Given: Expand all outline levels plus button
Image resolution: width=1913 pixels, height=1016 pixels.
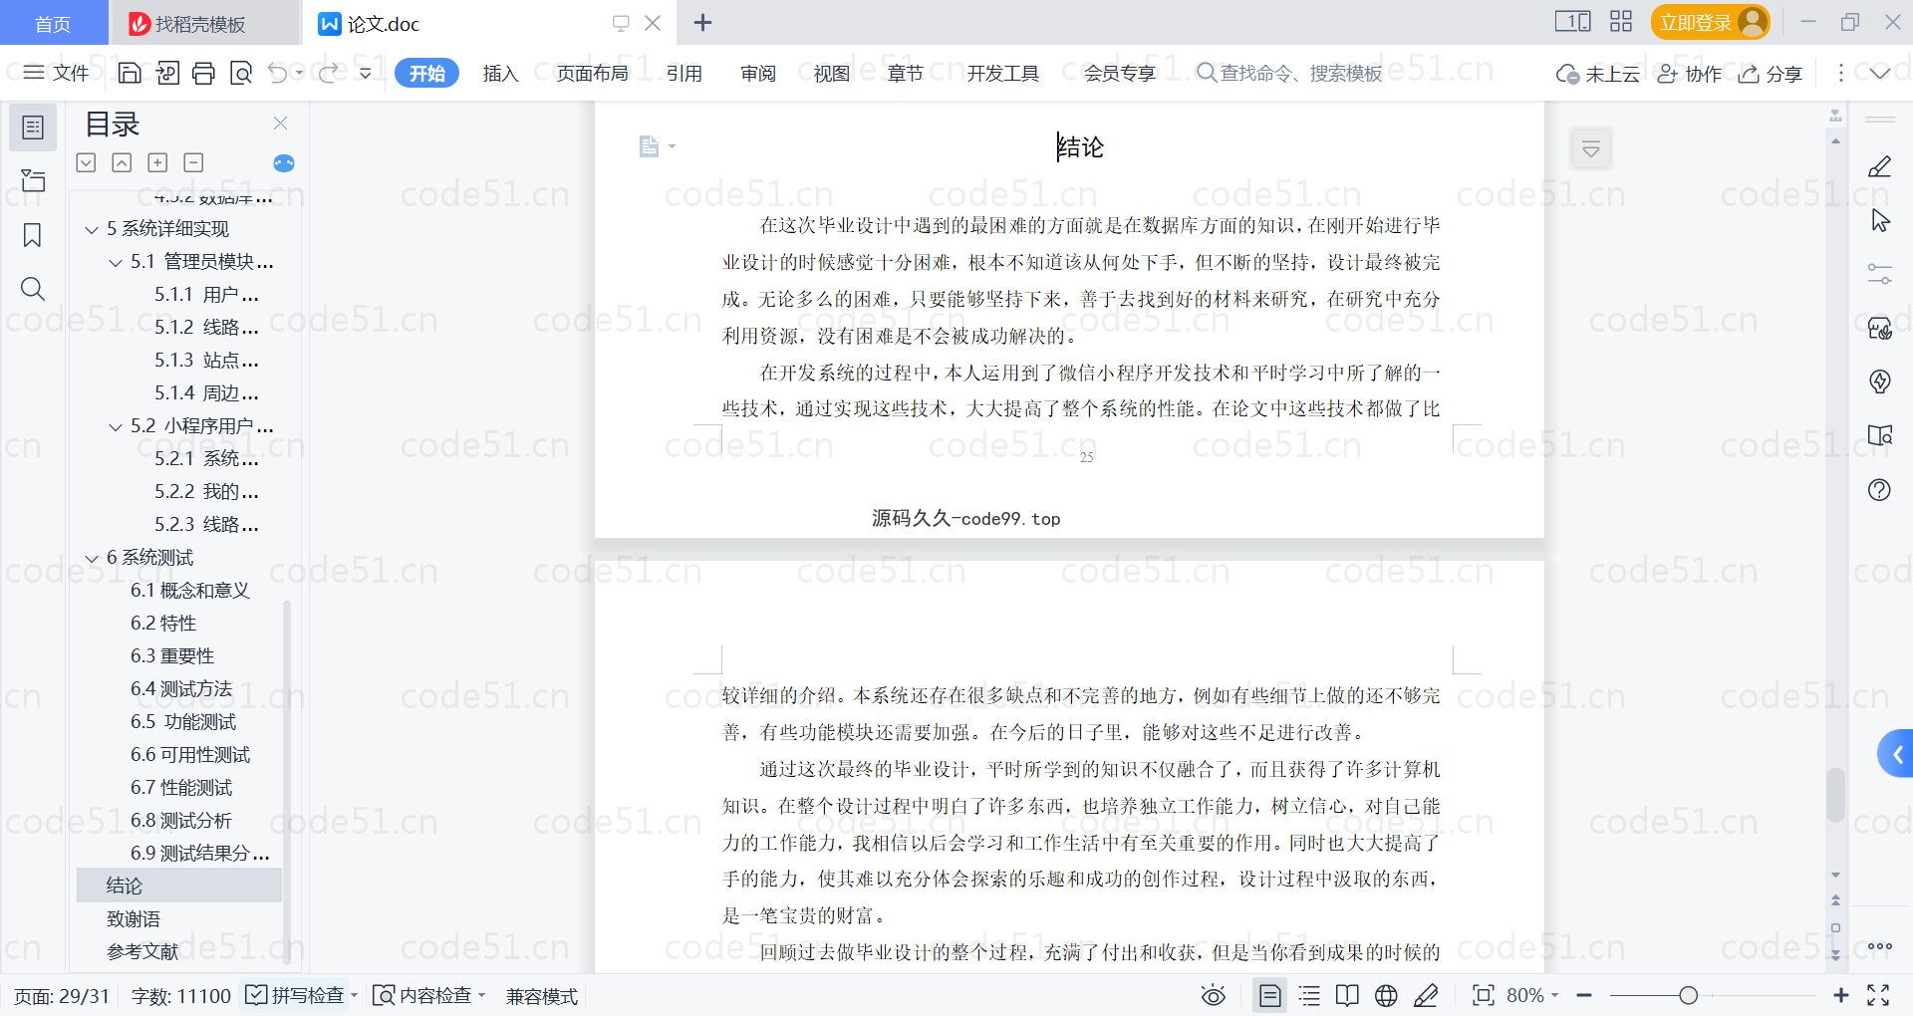Looking at the screenshot, I should [x=157, y=162].
